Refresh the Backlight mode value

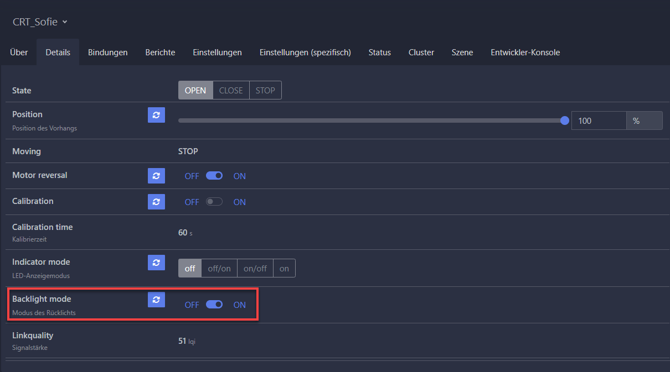coord(156,300)
